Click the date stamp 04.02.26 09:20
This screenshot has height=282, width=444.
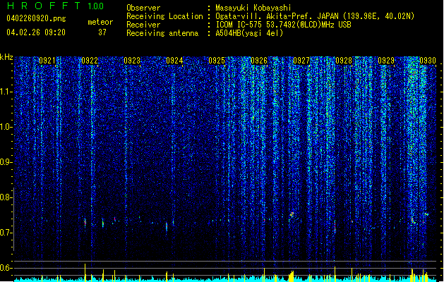(x=36, y=32)
